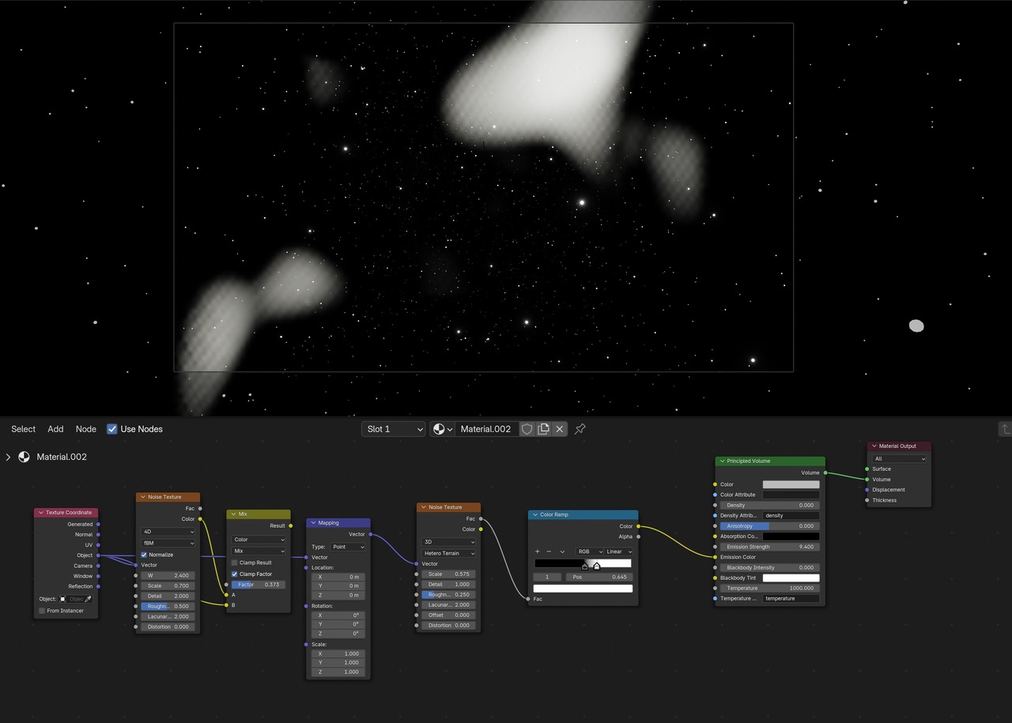Viewport: 1012px width, 723px height.
Task: Open the Node menu
Action: click(x=86, y=429)
